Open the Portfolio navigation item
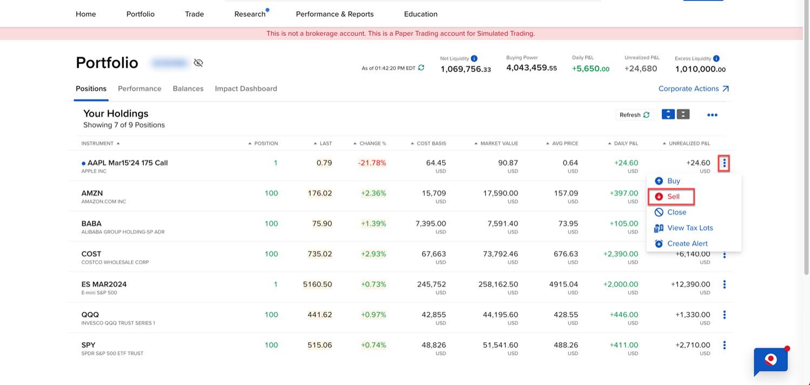 coord(141,14)
